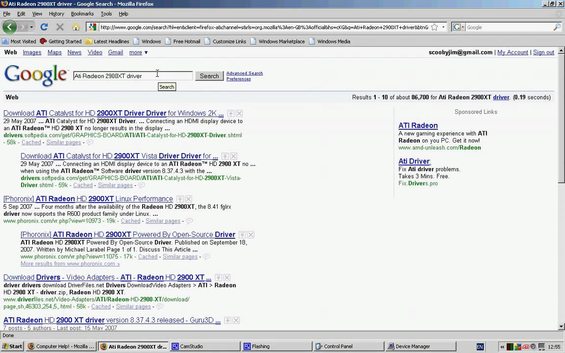
Task: Click the Google site icon in address bar
Action: pyautogui.click(x=93, y=27)
